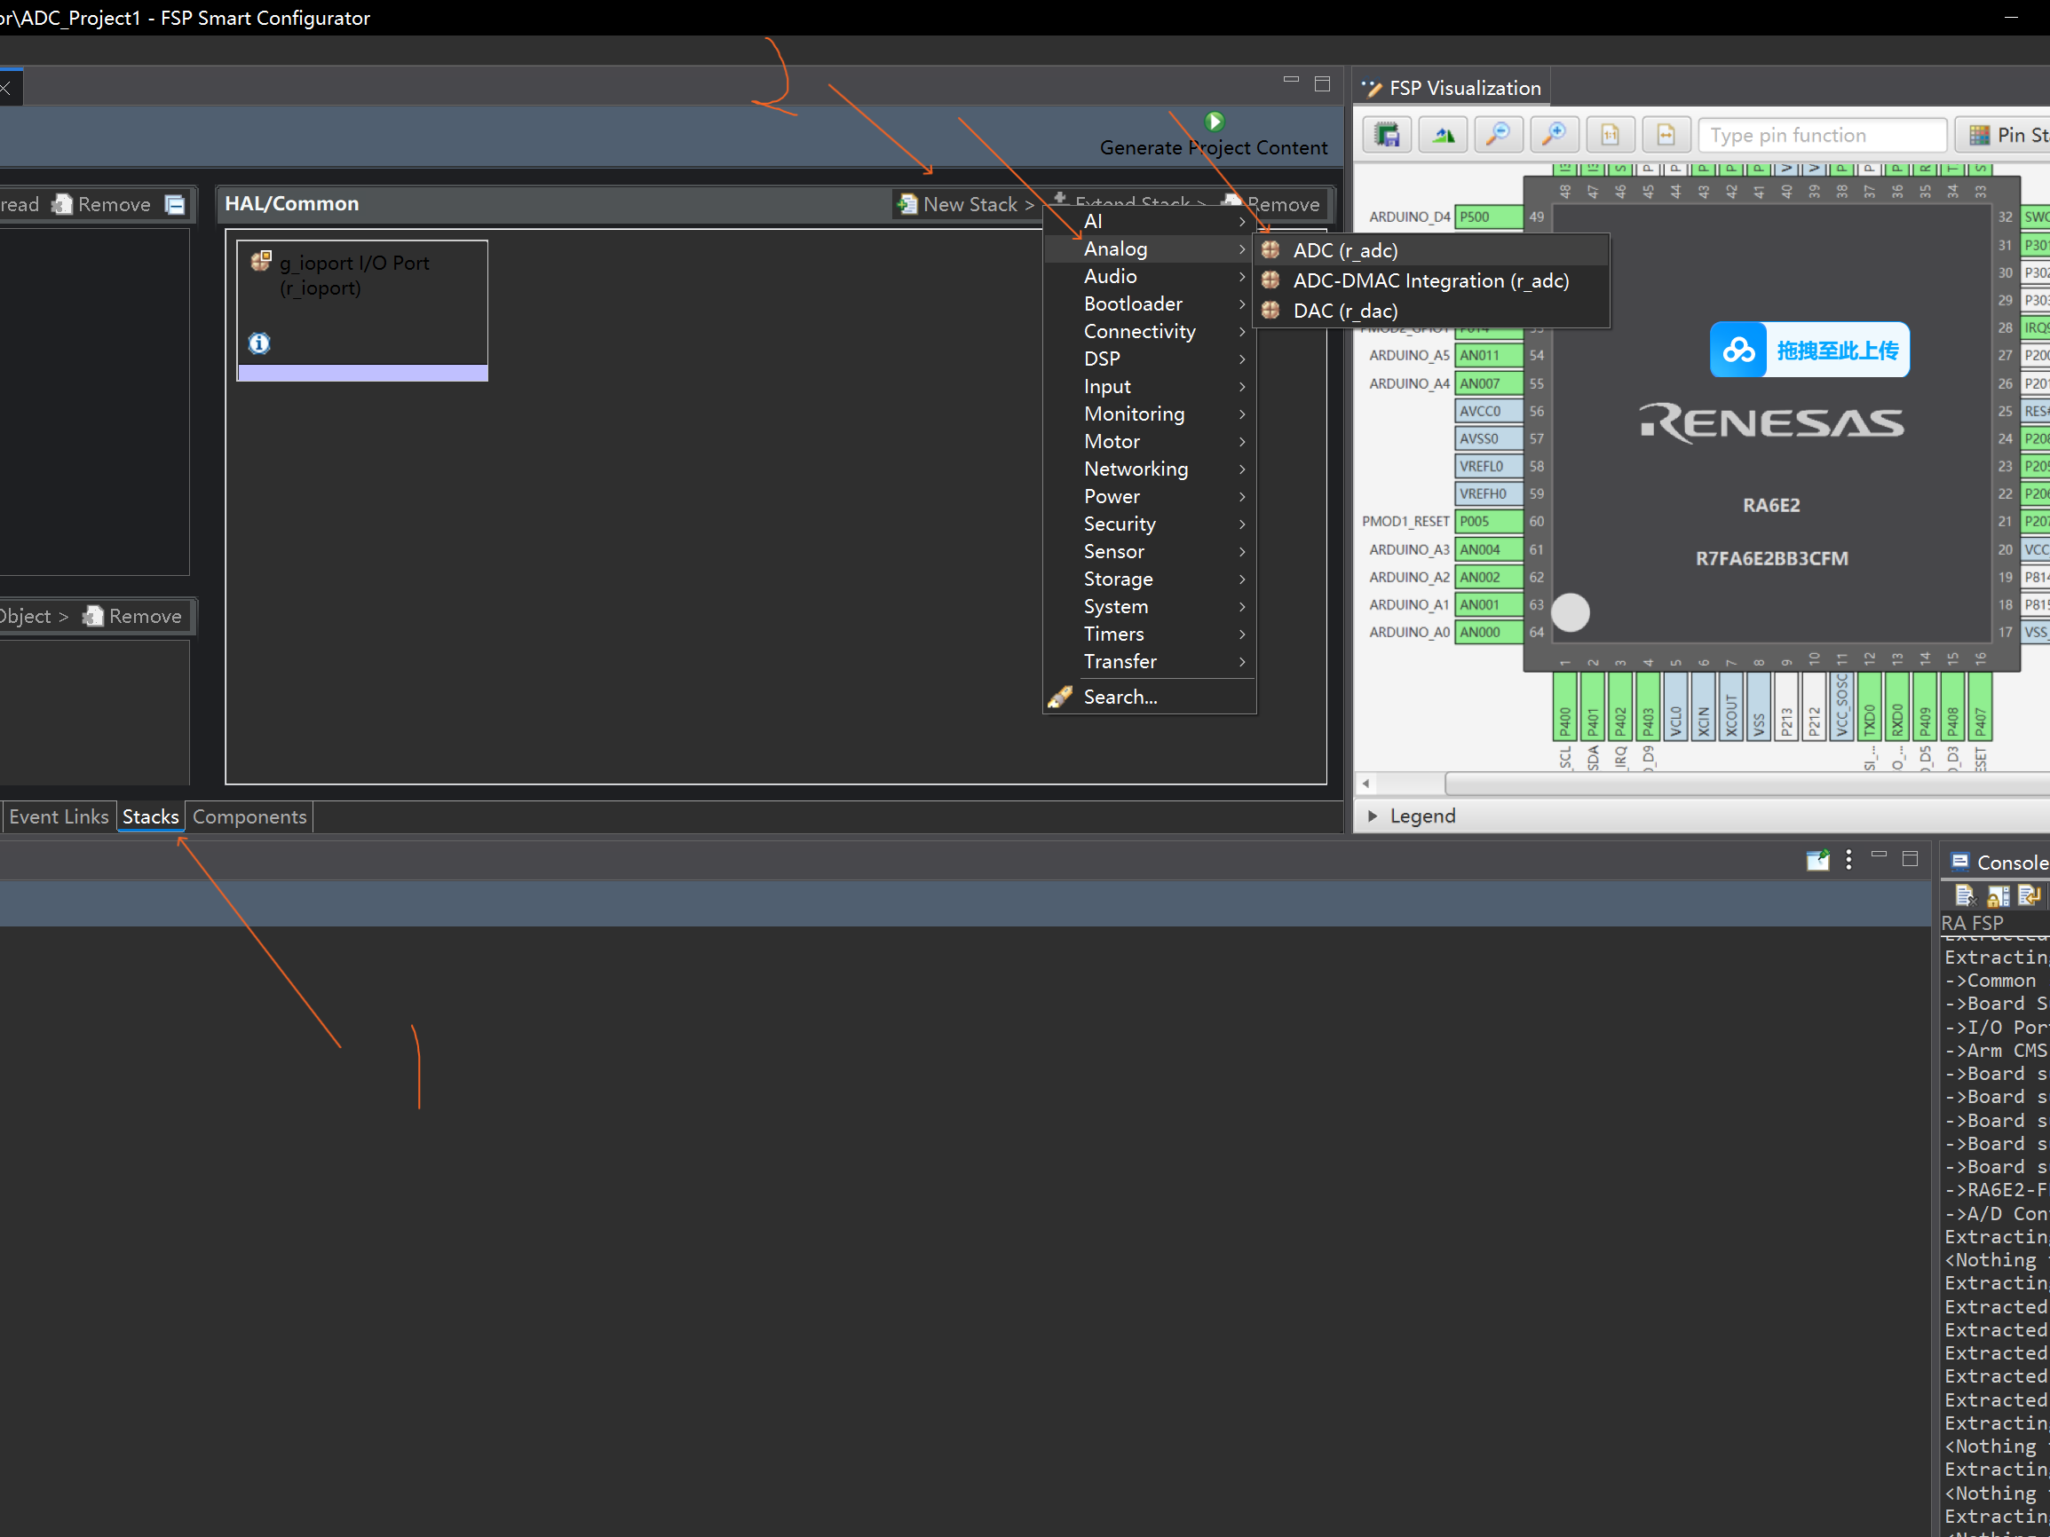The width and height of the screenshot is (2050, 1537).
Task: Clear the console output
Action: [x=1966, y=896]
